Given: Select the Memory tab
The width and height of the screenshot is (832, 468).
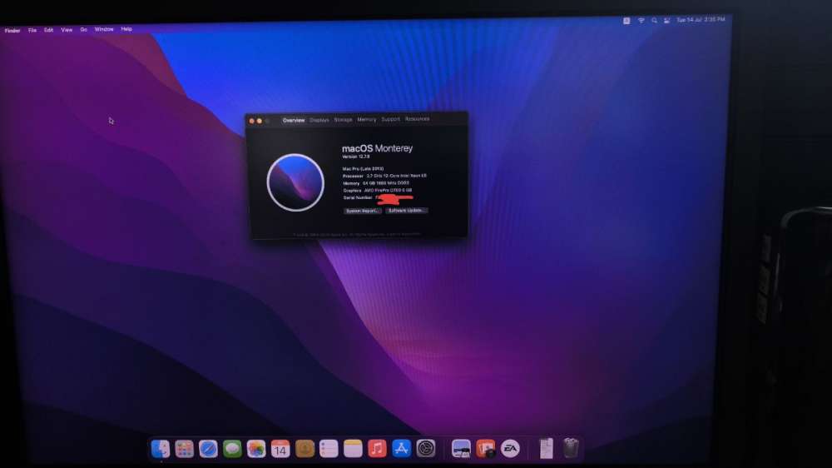Looking at the screenshot, I should (366, 120).
